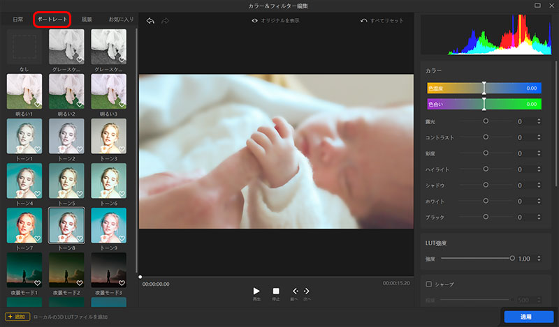Screen dimensions: 559x327
Task: Click the filter list vertical scrollbar
Action: (x=136, y=151)
